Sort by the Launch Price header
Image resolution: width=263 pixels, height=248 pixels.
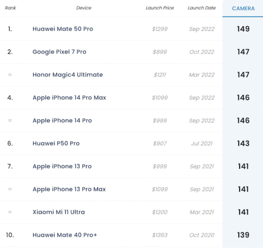pos(160,8)
